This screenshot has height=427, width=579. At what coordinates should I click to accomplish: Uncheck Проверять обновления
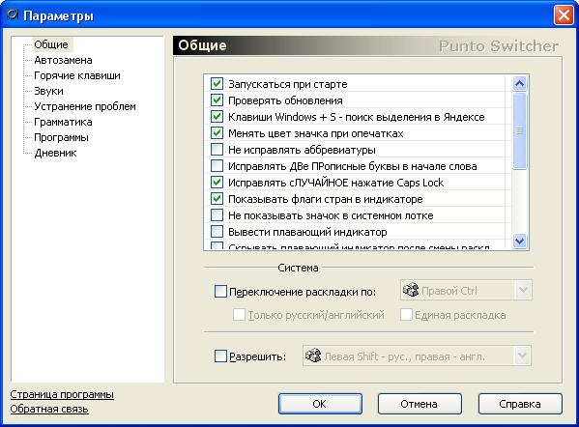pyautogui.click(x=217, y=100)
